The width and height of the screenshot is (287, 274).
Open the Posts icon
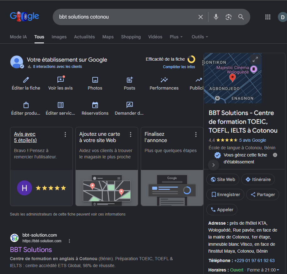pos(130,80)
